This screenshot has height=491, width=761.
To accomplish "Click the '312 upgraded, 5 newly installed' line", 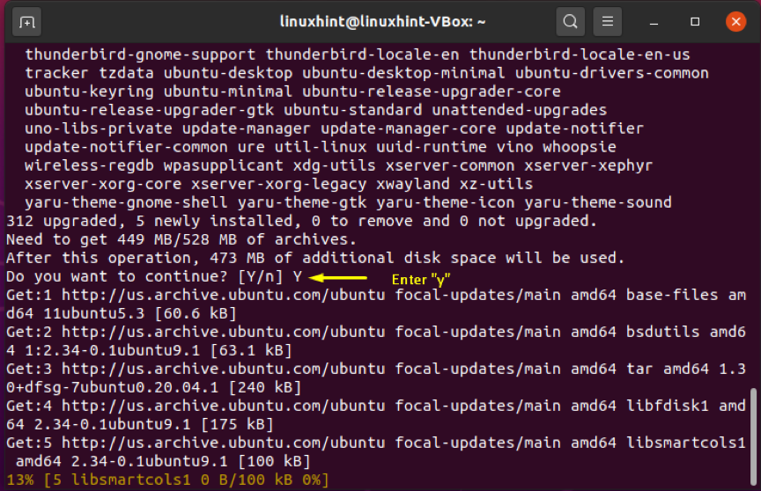I will pyautogui.click(x=301, y=222).
